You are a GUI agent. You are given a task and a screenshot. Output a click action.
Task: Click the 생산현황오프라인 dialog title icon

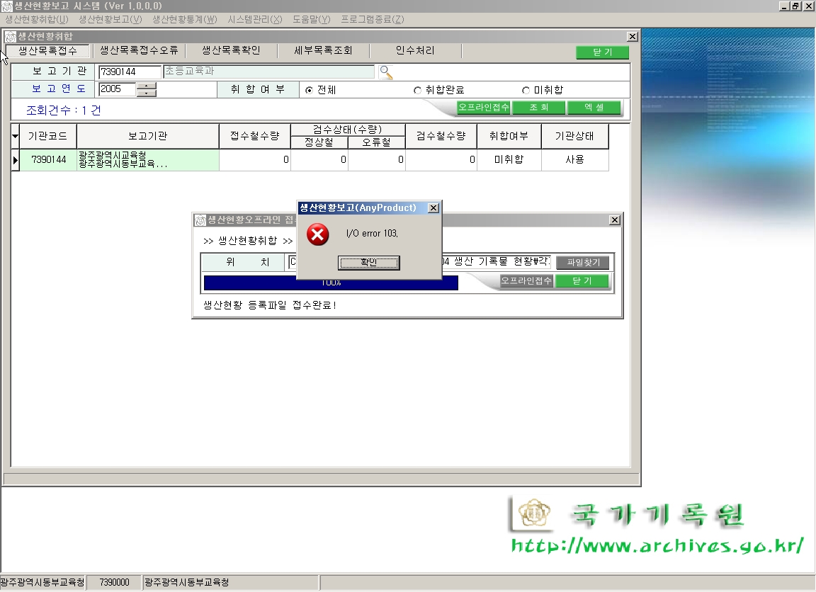point(200,221)
